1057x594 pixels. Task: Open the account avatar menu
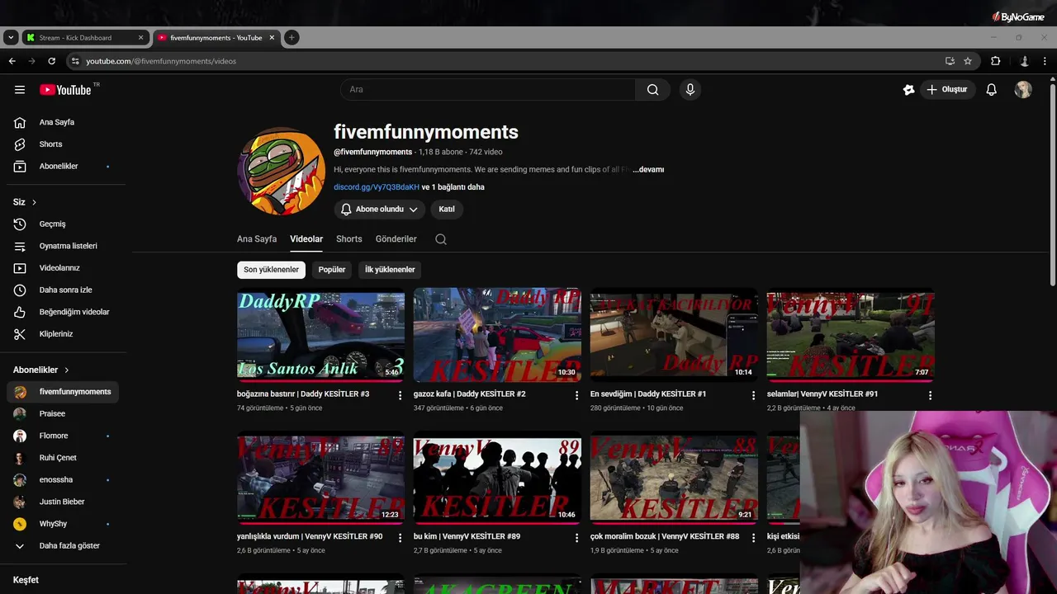coord(1023,90)
